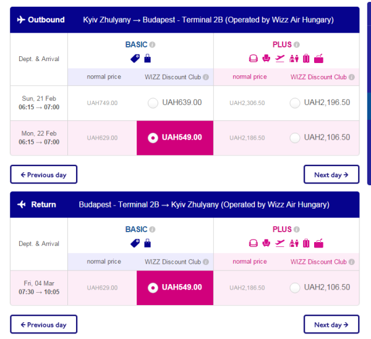Choose the Return UAH2,106.50 PLUS fare
The image size is (371, 339).
(295, 288)
